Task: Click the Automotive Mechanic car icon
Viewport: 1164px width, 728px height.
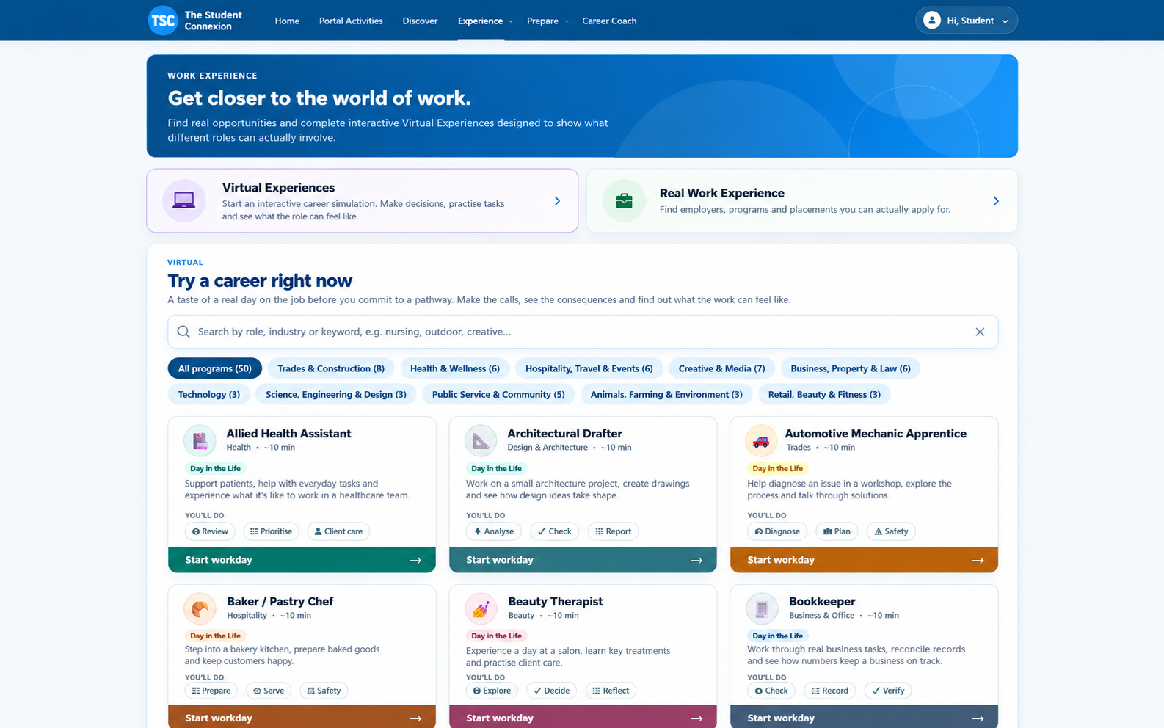Action: pyautogui.click(x=761, y=441)
